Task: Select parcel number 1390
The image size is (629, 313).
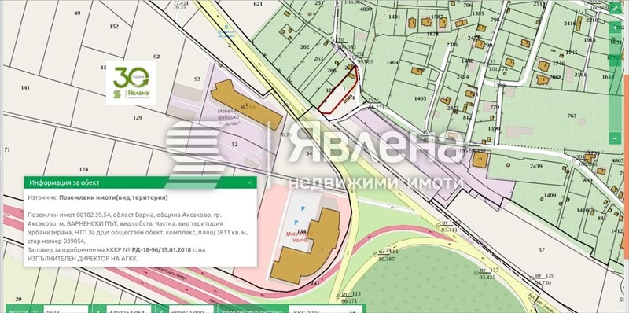Action: 494,128
